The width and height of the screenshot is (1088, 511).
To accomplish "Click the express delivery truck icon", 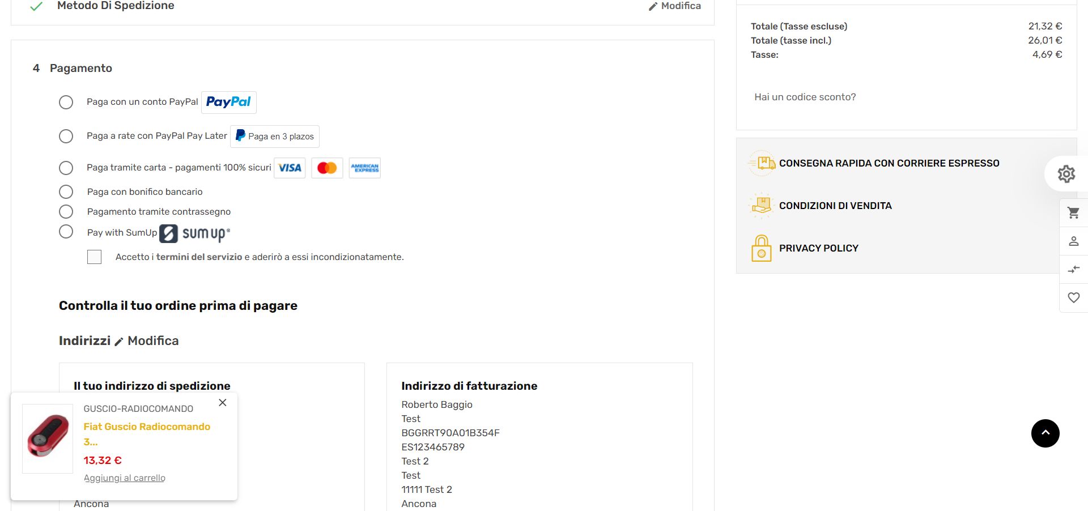I will [762, 163].
